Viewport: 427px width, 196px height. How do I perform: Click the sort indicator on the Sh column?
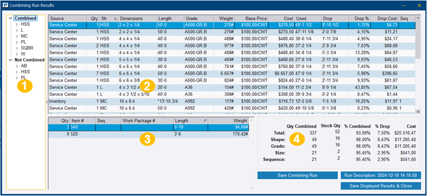[x=116, y=19]
